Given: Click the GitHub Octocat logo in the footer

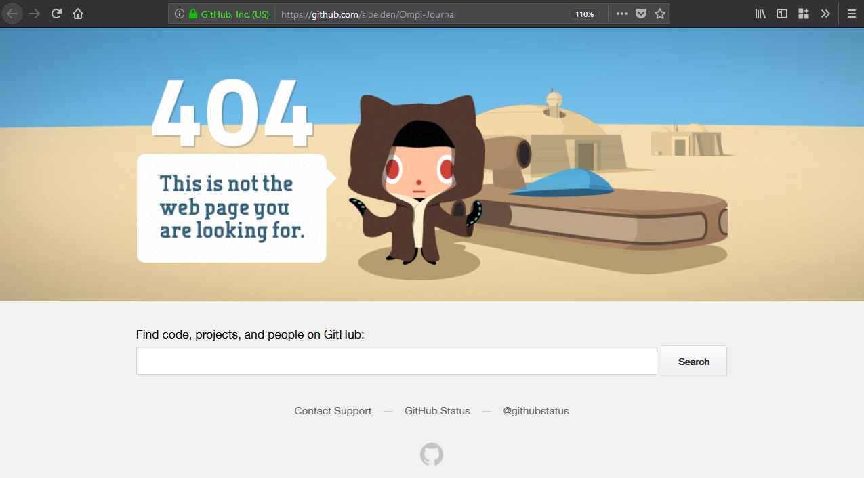Looking at the screenshot, I should [432, 454].
